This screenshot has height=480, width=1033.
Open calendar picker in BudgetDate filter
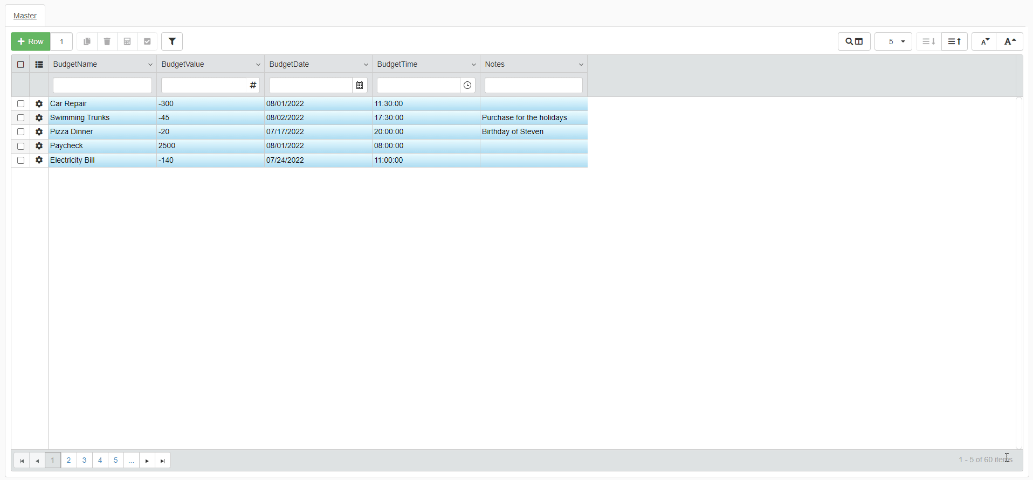(x=360, y=85)
